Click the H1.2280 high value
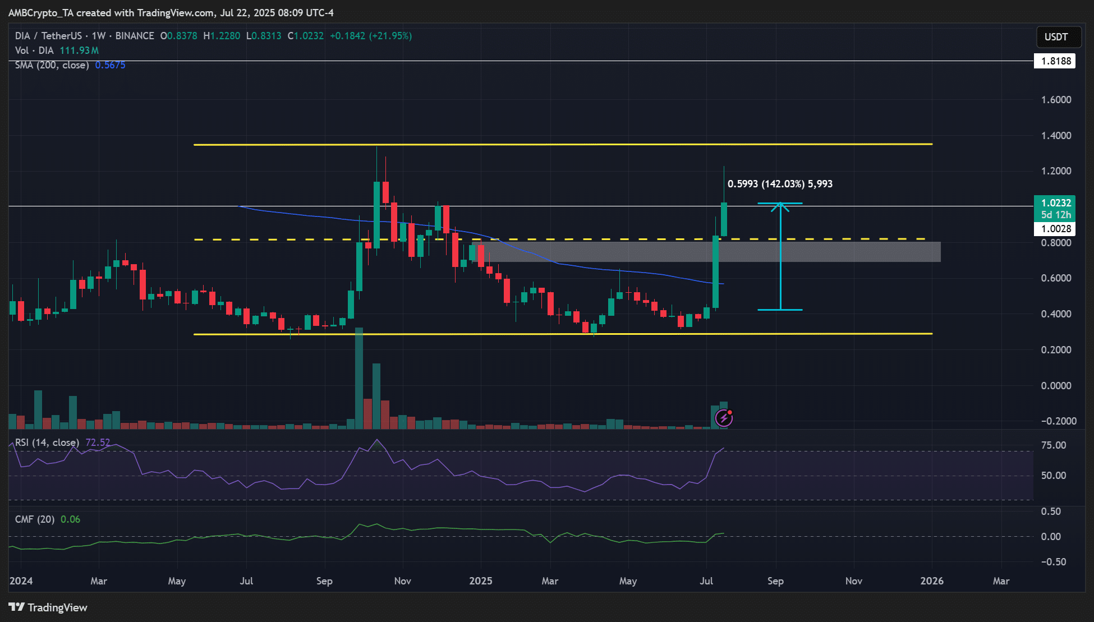This screenshot has height=622, width=1094. pos(222,36)
